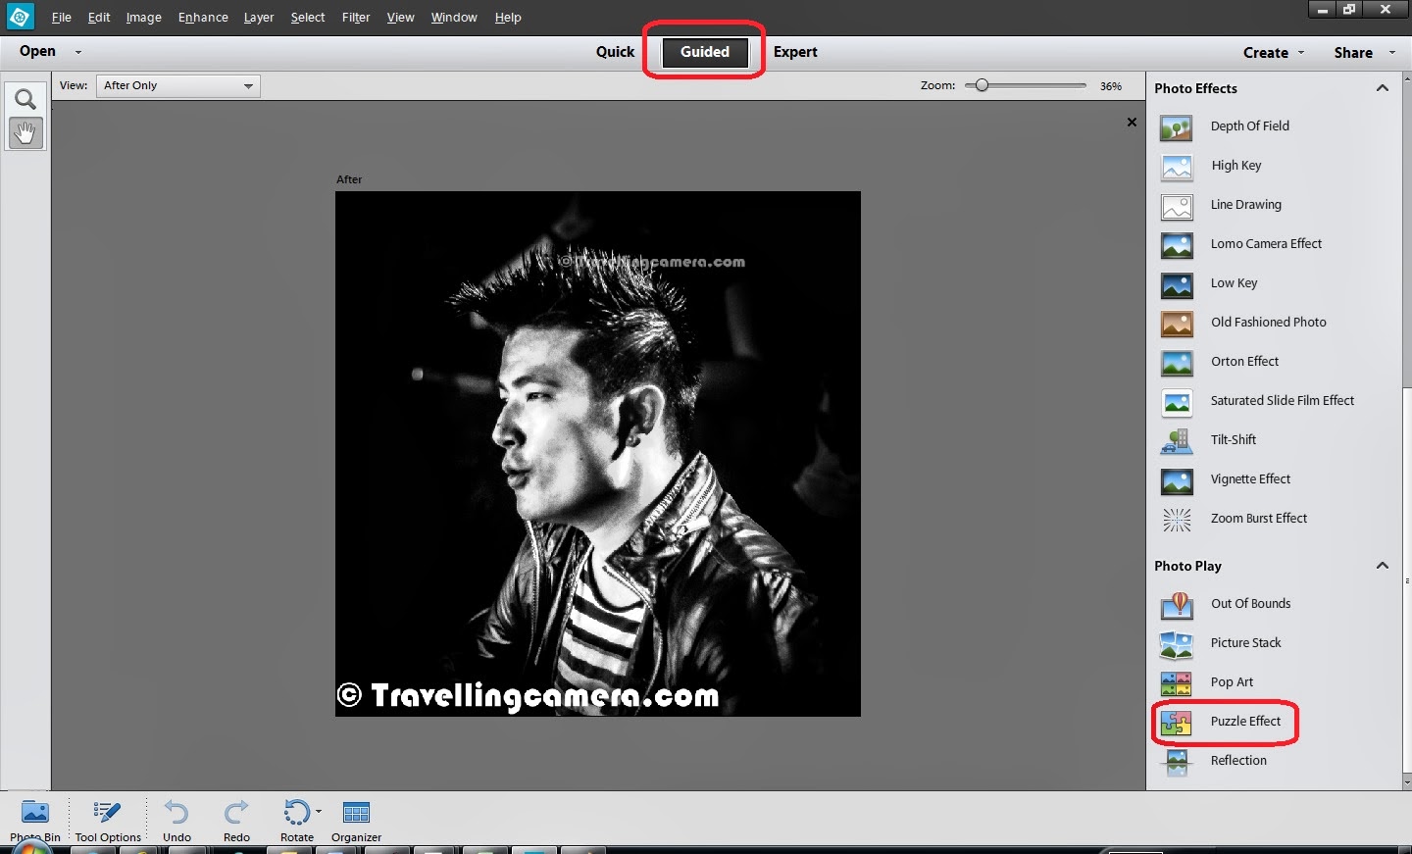Click the Depth Of Field effect icon
1412x854 pixels.
1177,126
